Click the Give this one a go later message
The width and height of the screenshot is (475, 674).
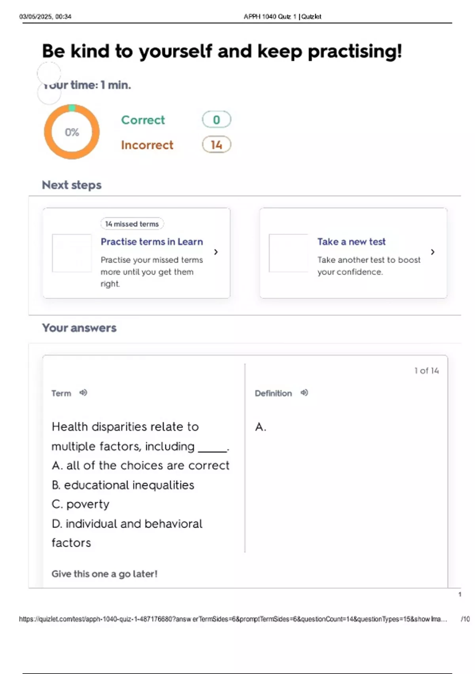(104, 574)
